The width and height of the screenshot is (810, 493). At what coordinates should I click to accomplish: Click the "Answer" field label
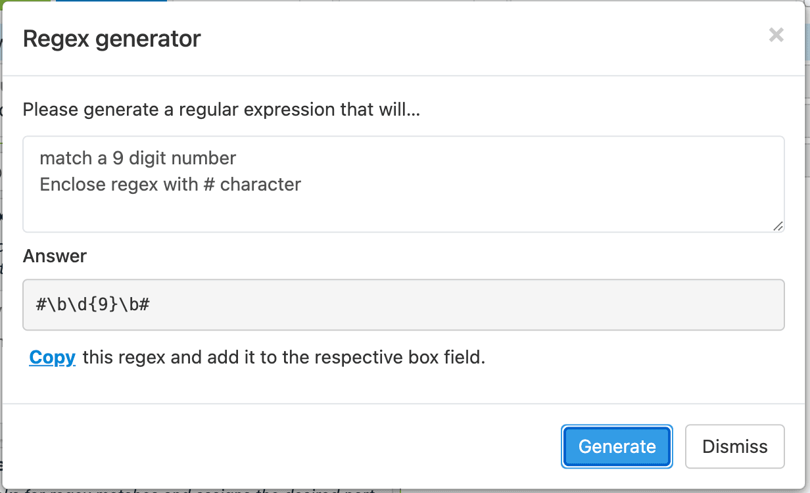(55, 256)
